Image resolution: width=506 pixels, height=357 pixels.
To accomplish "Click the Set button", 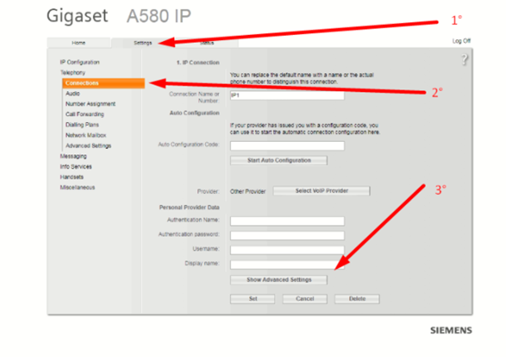I will [x=253, y=299].
